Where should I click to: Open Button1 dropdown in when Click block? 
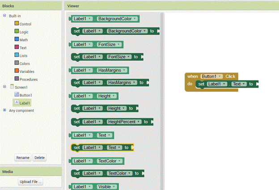pos(220,76)
